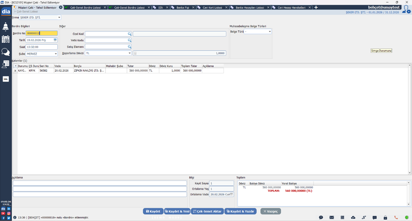The height and width of the screenshot is (221, 412).
Task: Open the LinkedIn icon in sidebar
Action: [9, 209]
